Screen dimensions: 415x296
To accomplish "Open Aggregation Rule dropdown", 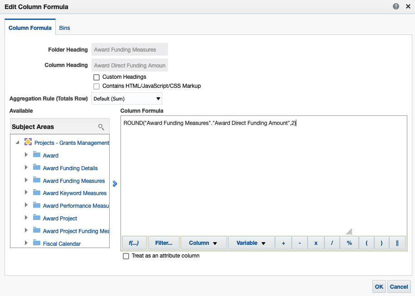I will (x=127, y=99).
